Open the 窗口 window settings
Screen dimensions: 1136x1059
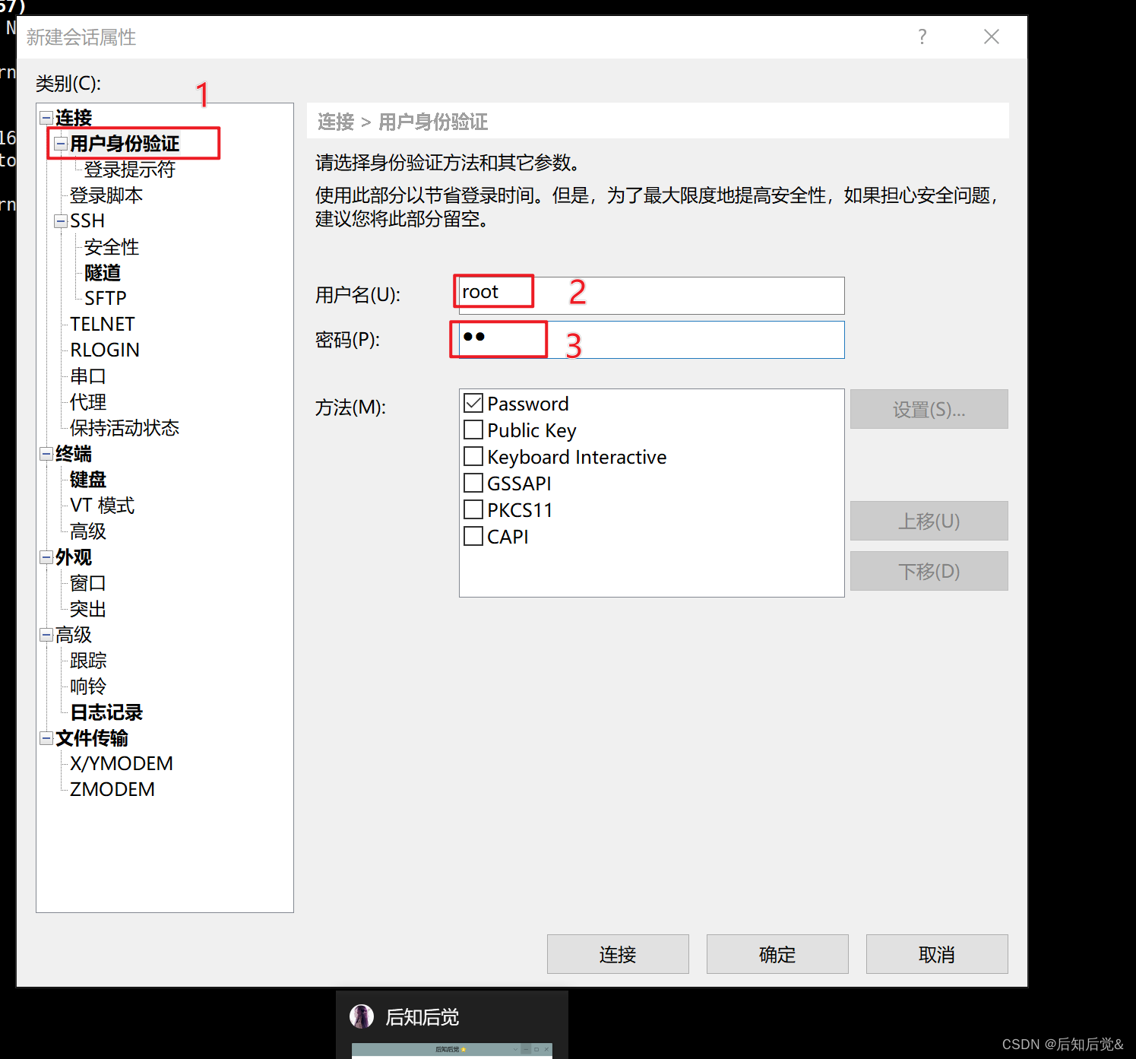point(88,583)
